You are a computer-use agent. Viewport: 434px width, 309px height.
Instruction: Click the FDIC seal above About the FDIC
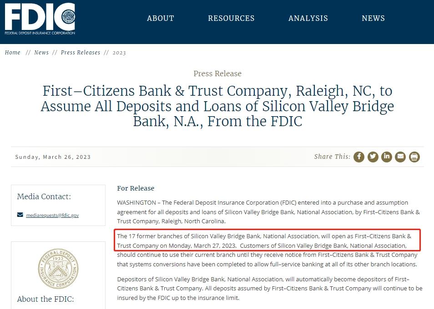(x=58, y=269)
